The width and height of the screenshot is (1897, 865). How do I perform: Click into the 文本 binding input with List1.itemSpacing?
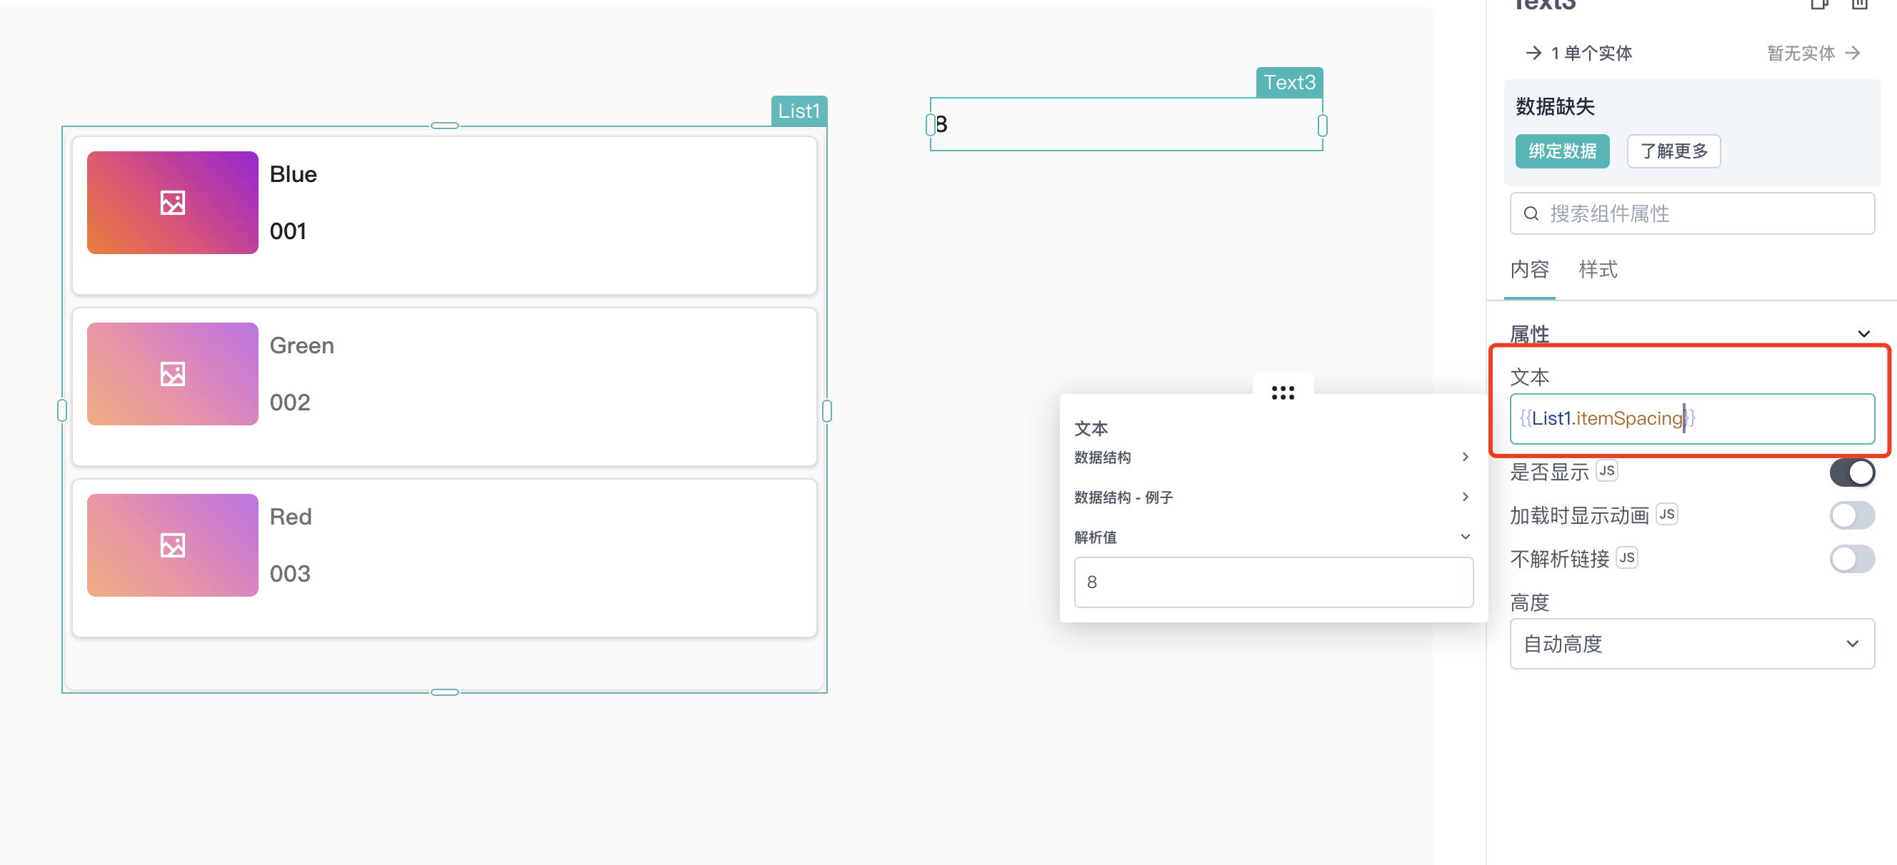(x=1692, y=419)
